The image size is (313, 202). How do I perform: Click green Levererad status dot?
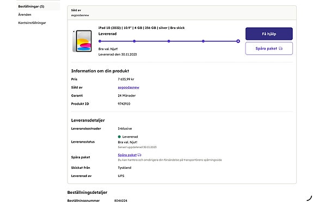pyautogui.click(x=119, y=137)
